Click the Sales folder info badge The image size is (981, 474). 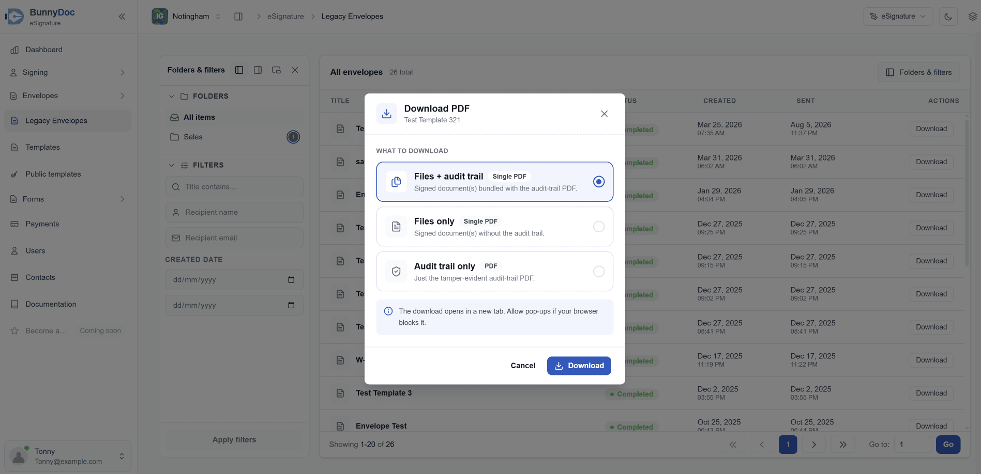coord(293,137)
